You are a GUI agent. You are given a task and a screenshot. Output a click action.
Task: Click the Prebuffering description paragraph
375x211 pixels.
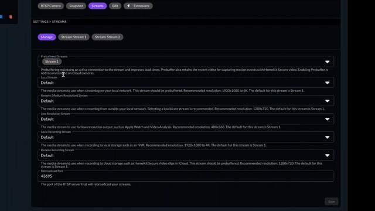[184, 72]
